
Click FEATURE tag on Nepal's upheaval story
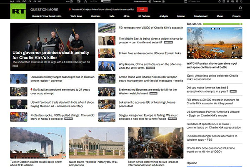click(68, 119)
